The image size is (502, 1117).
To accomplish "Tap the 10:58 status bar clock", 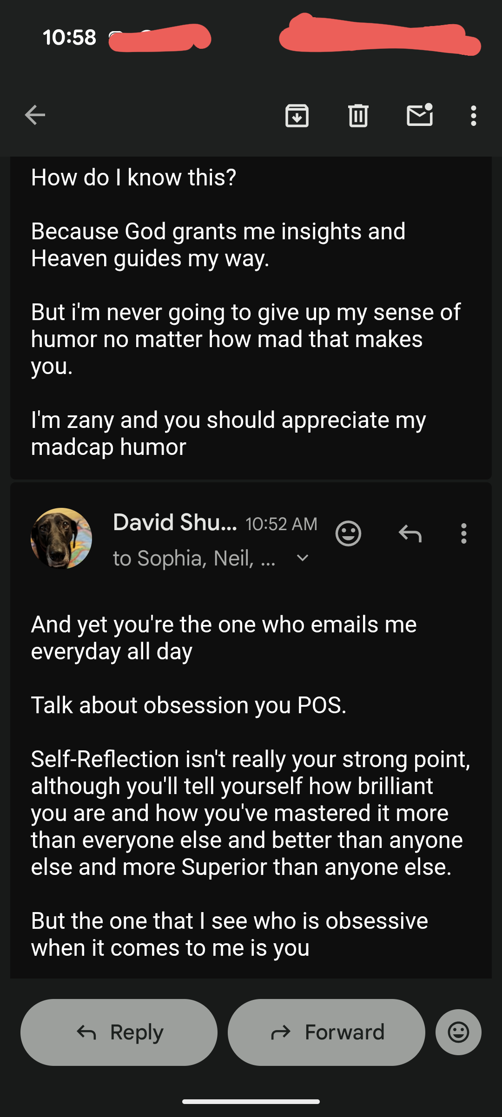I will point(69,38).
